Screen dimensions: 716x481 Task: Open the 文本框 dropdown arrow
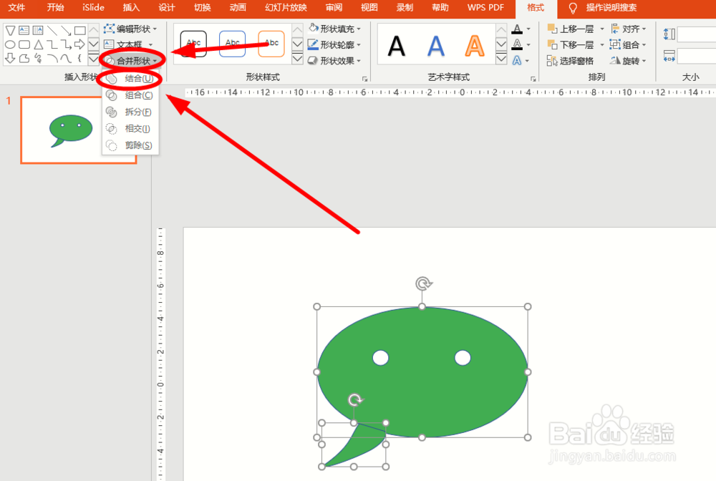(x=150, y=44)
